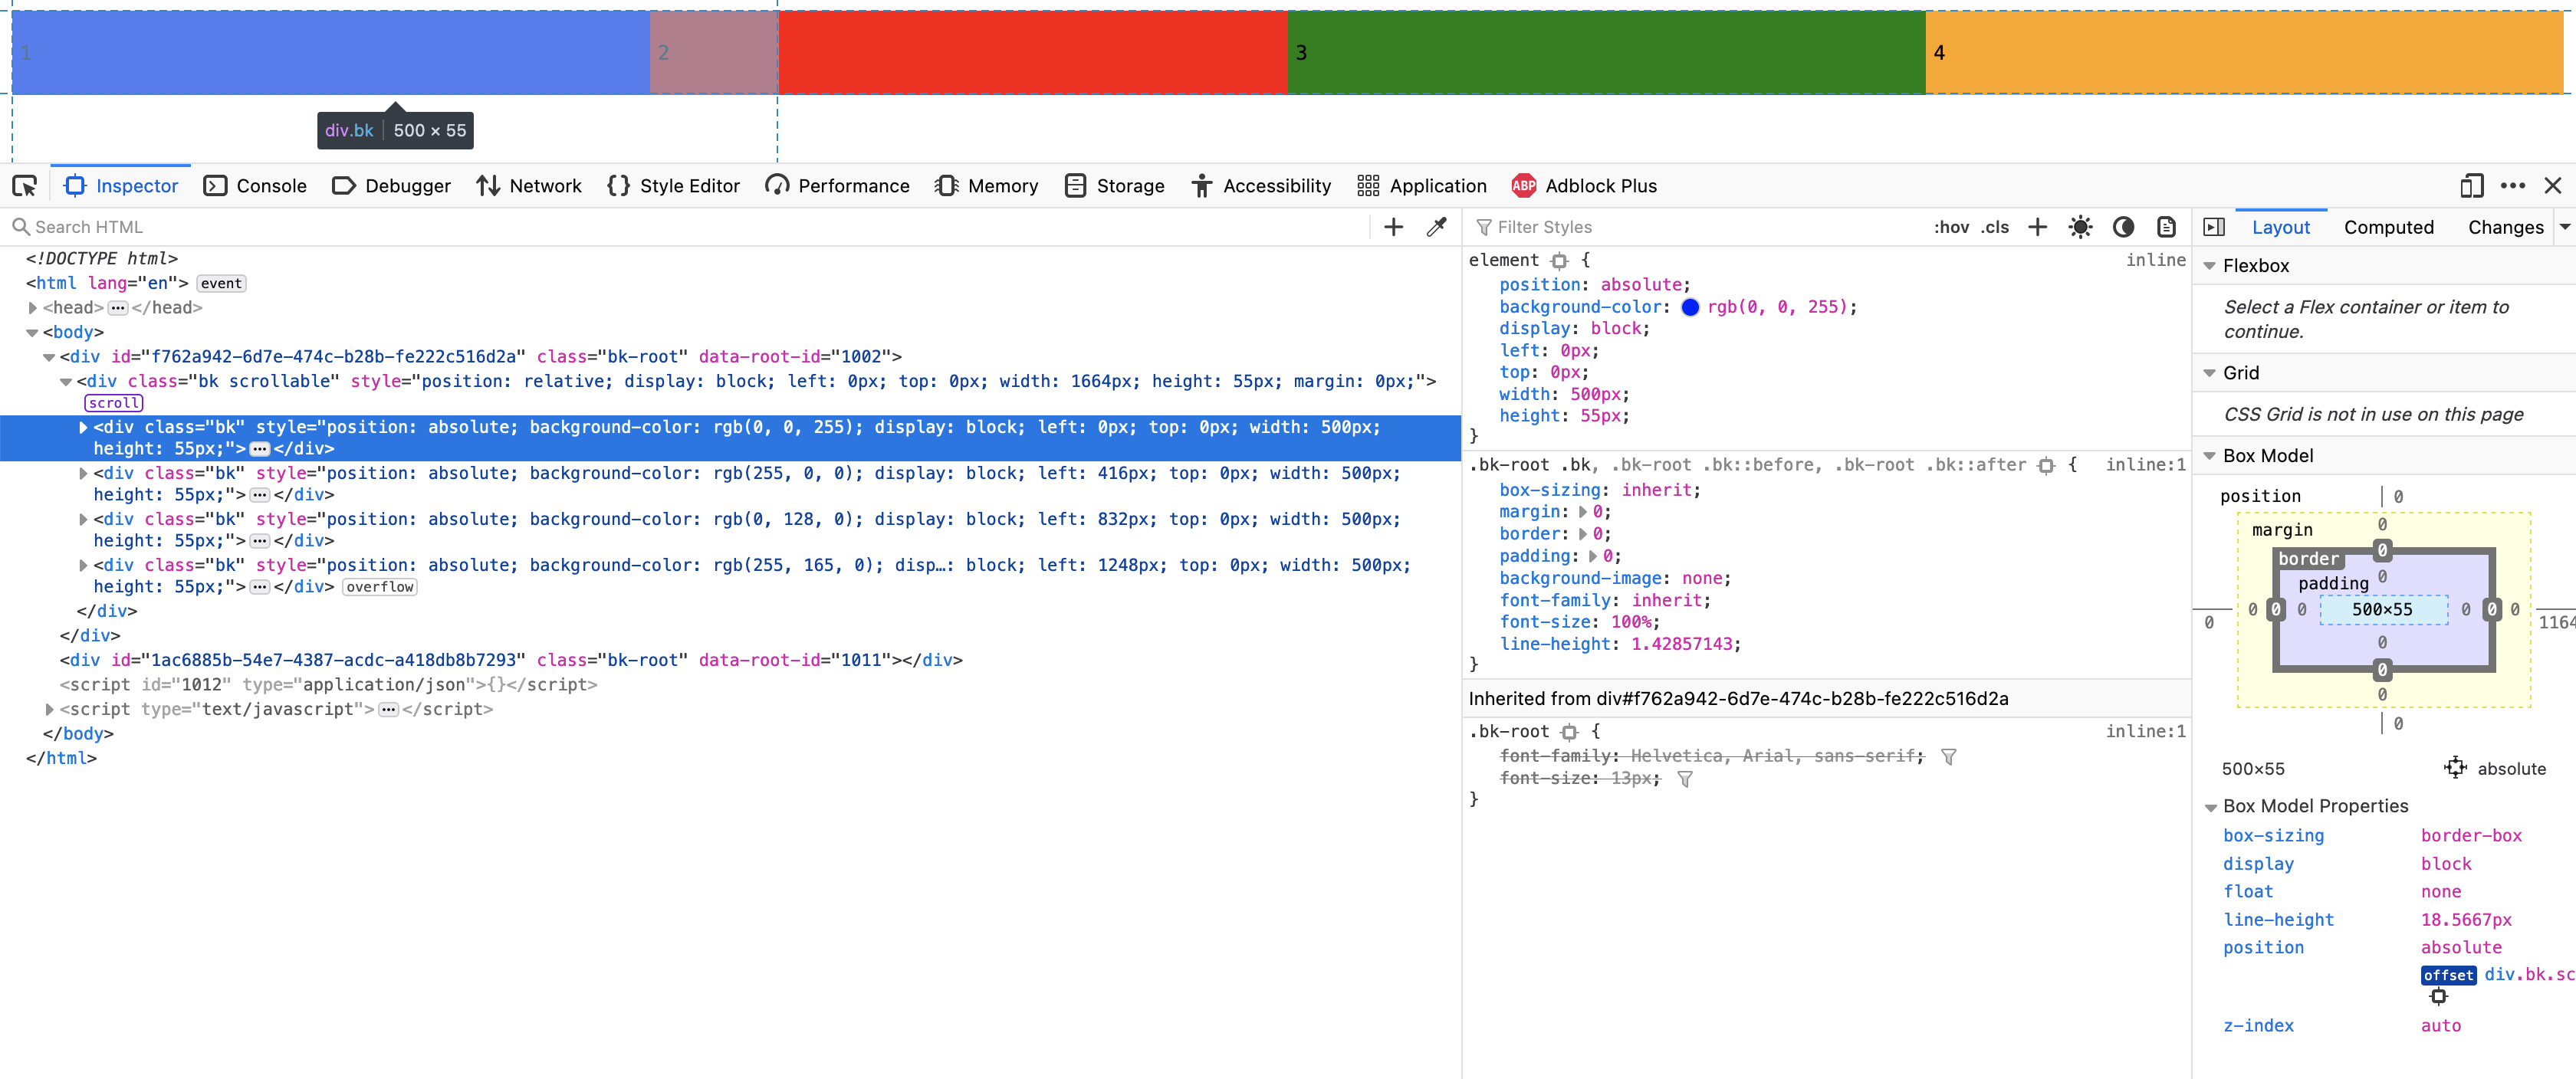Click the event badge on html element
This screenshot has height=1079, width=2576.
click(x=221, y=283)
